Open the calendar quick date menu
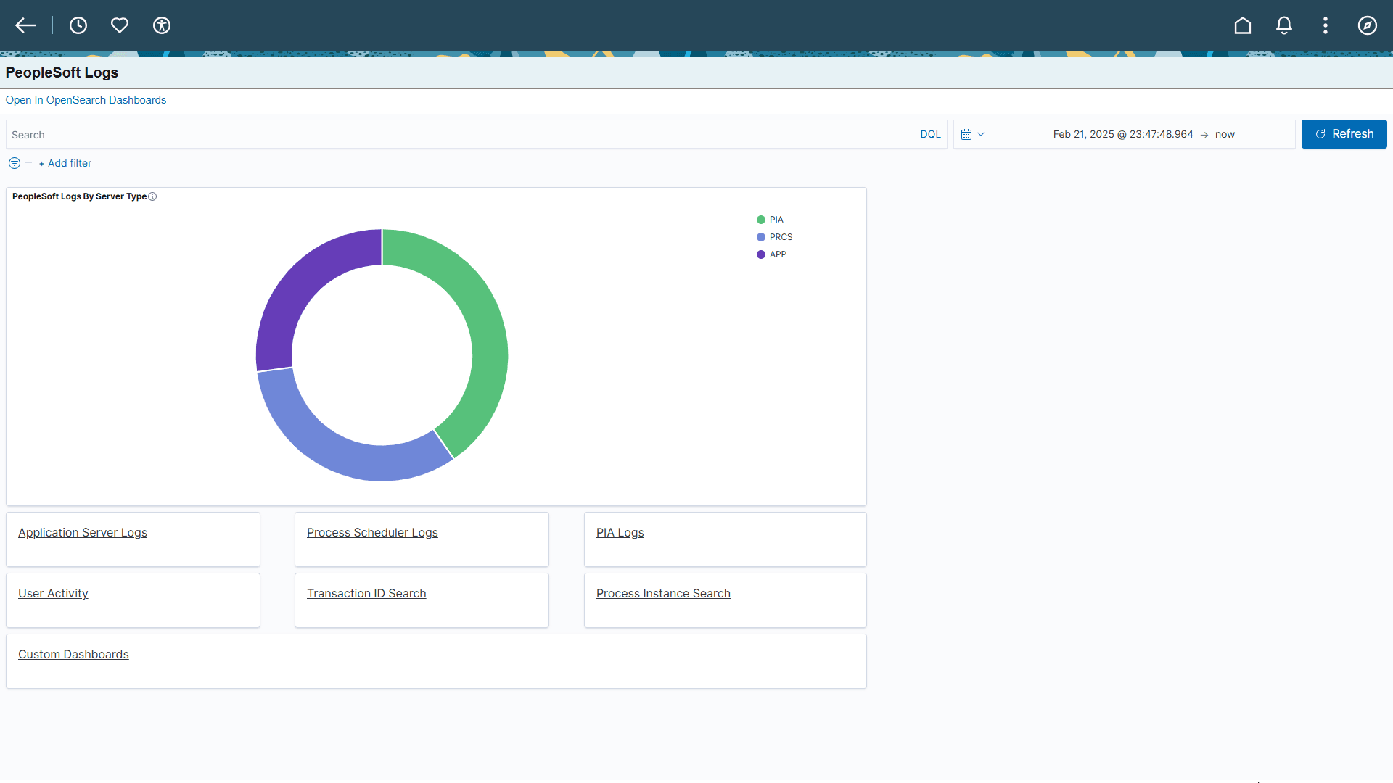1393x783 pixels. 973,134
